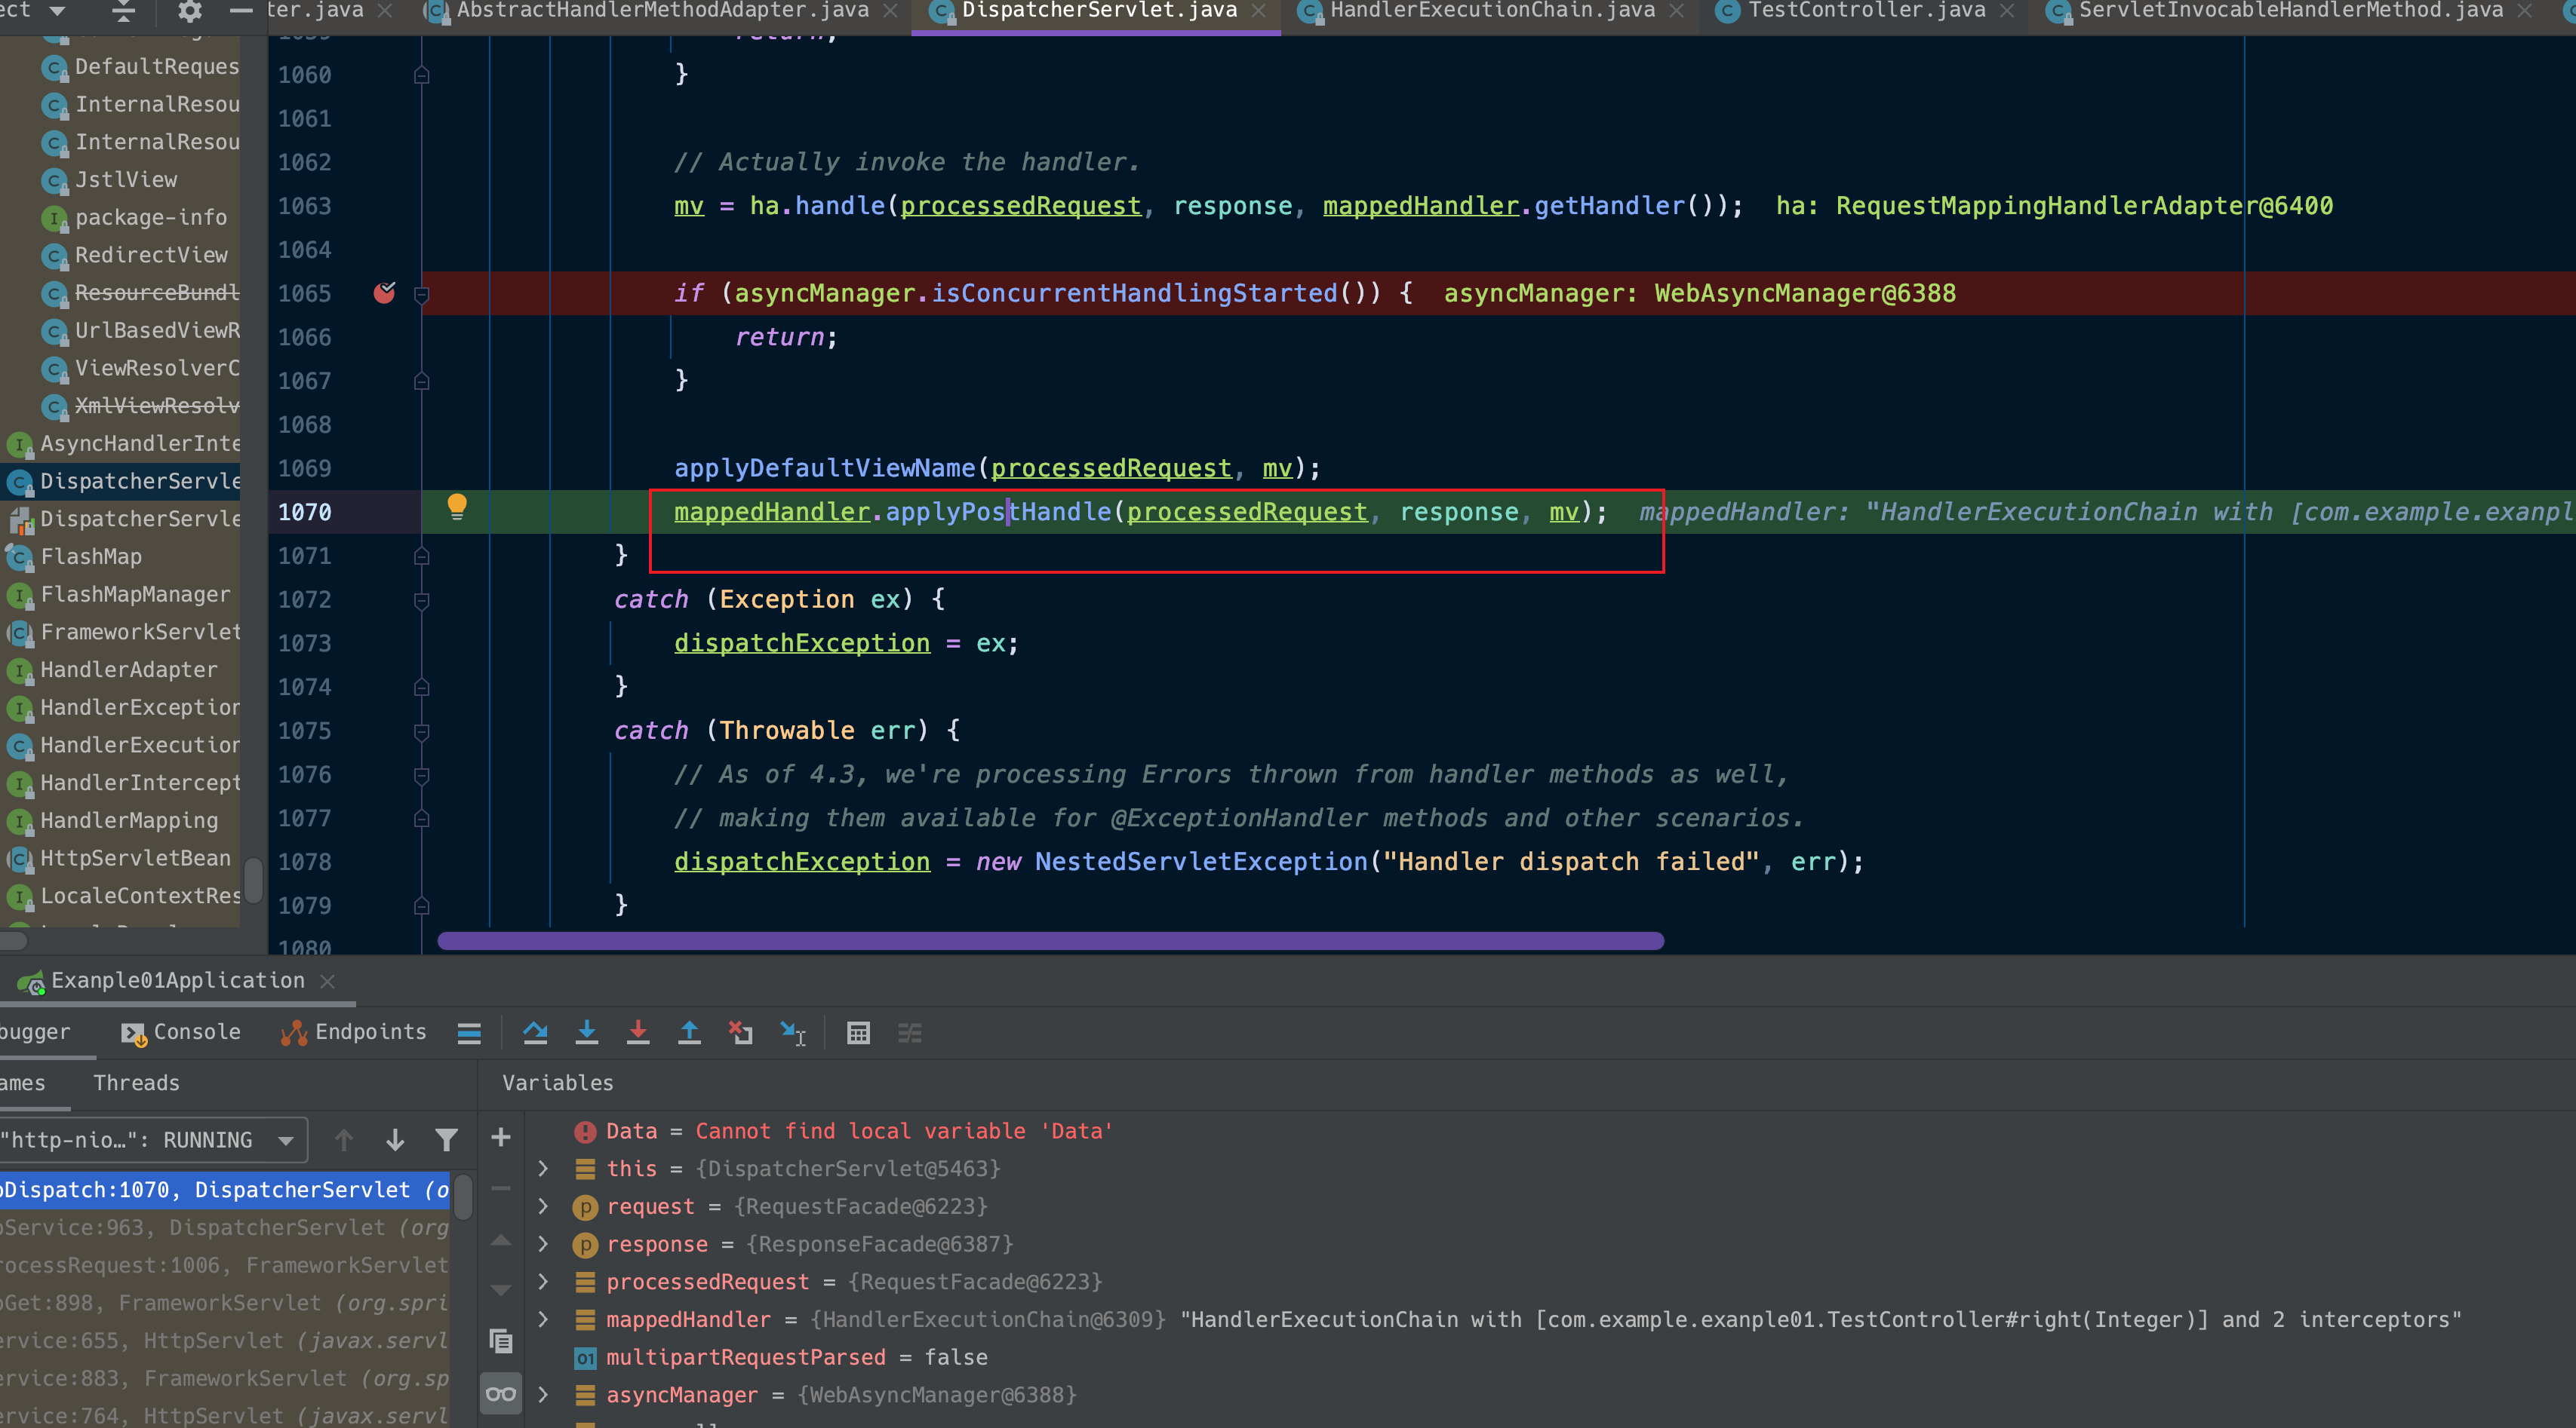Expand the 'processedRequest' variable node

(x=543, y=1281)
